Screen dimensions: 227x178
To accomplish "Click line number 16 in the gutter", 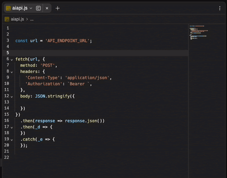I will click(7, 121).
